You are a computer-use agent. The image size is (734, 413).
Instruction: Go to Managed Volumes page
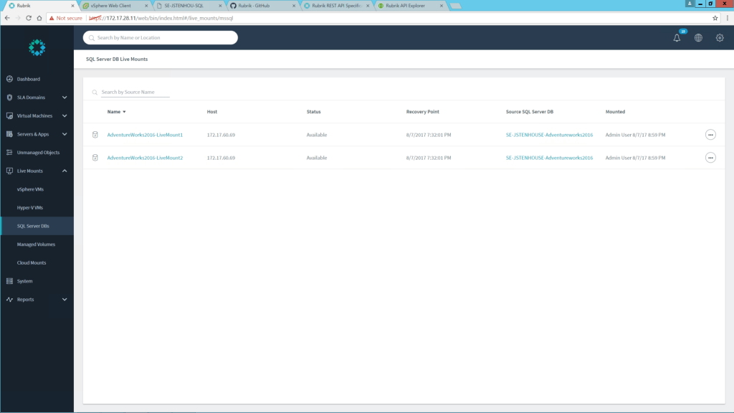(36, 245)
